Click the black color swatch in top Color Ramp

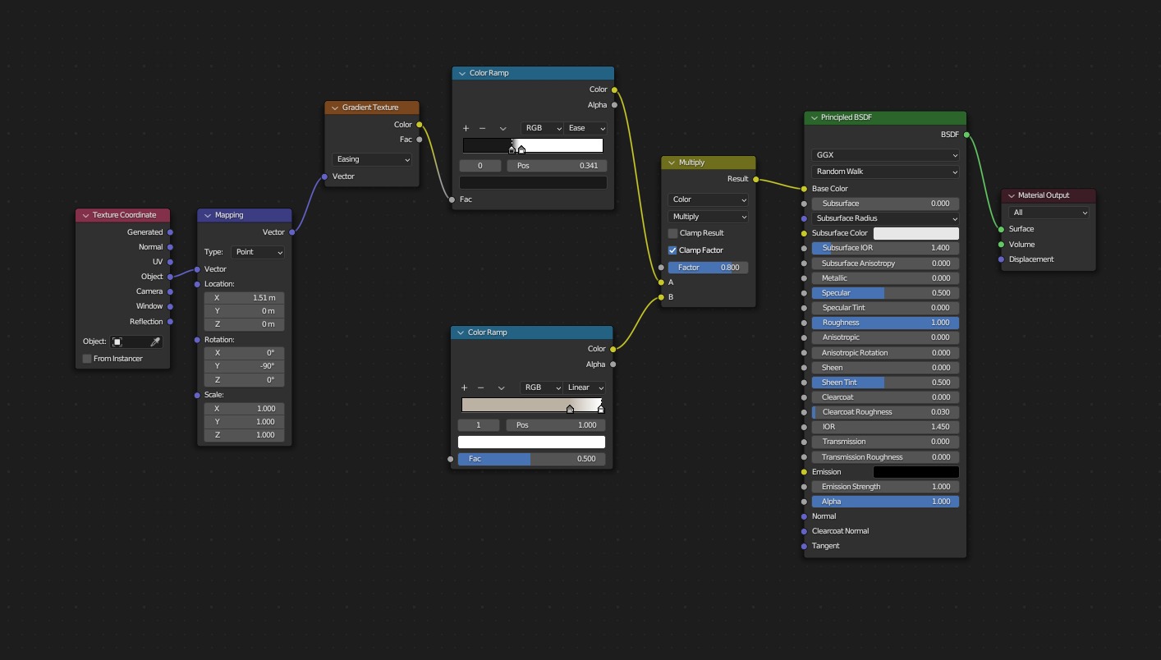pyautogui.click(x=533, y=182)
